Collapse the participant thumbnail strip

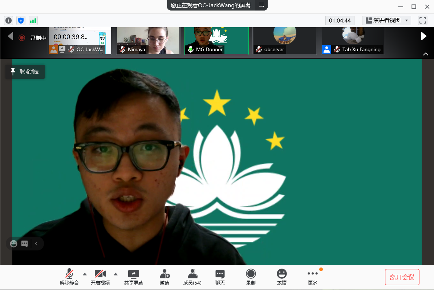(x=426, y=54)
